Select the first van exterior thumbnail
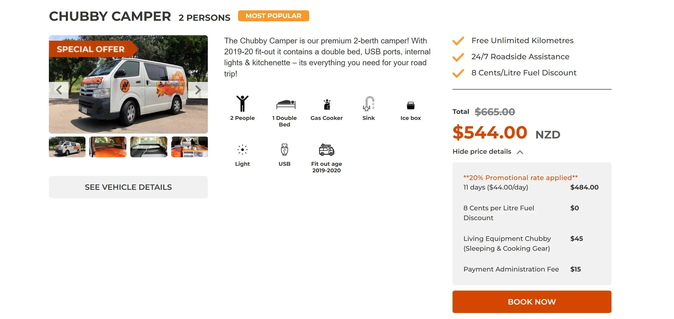674x319 pixels. (x=67, y=147)
